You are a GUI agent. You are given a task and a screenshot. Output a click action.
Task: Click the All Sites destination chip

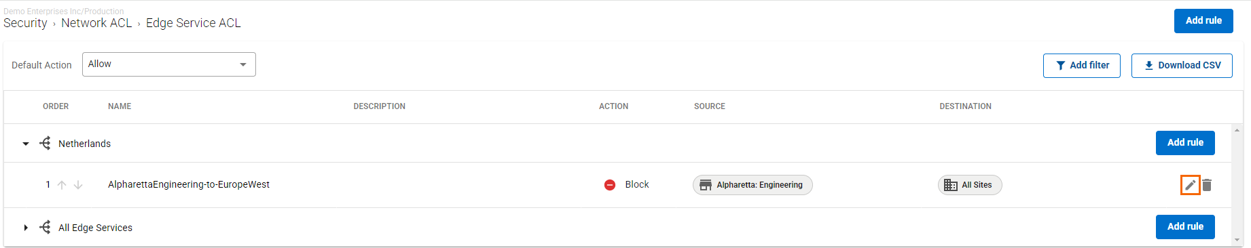coord(970,185)
